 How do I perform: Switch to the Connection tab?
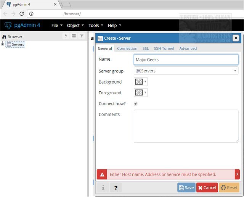point(127,48)
